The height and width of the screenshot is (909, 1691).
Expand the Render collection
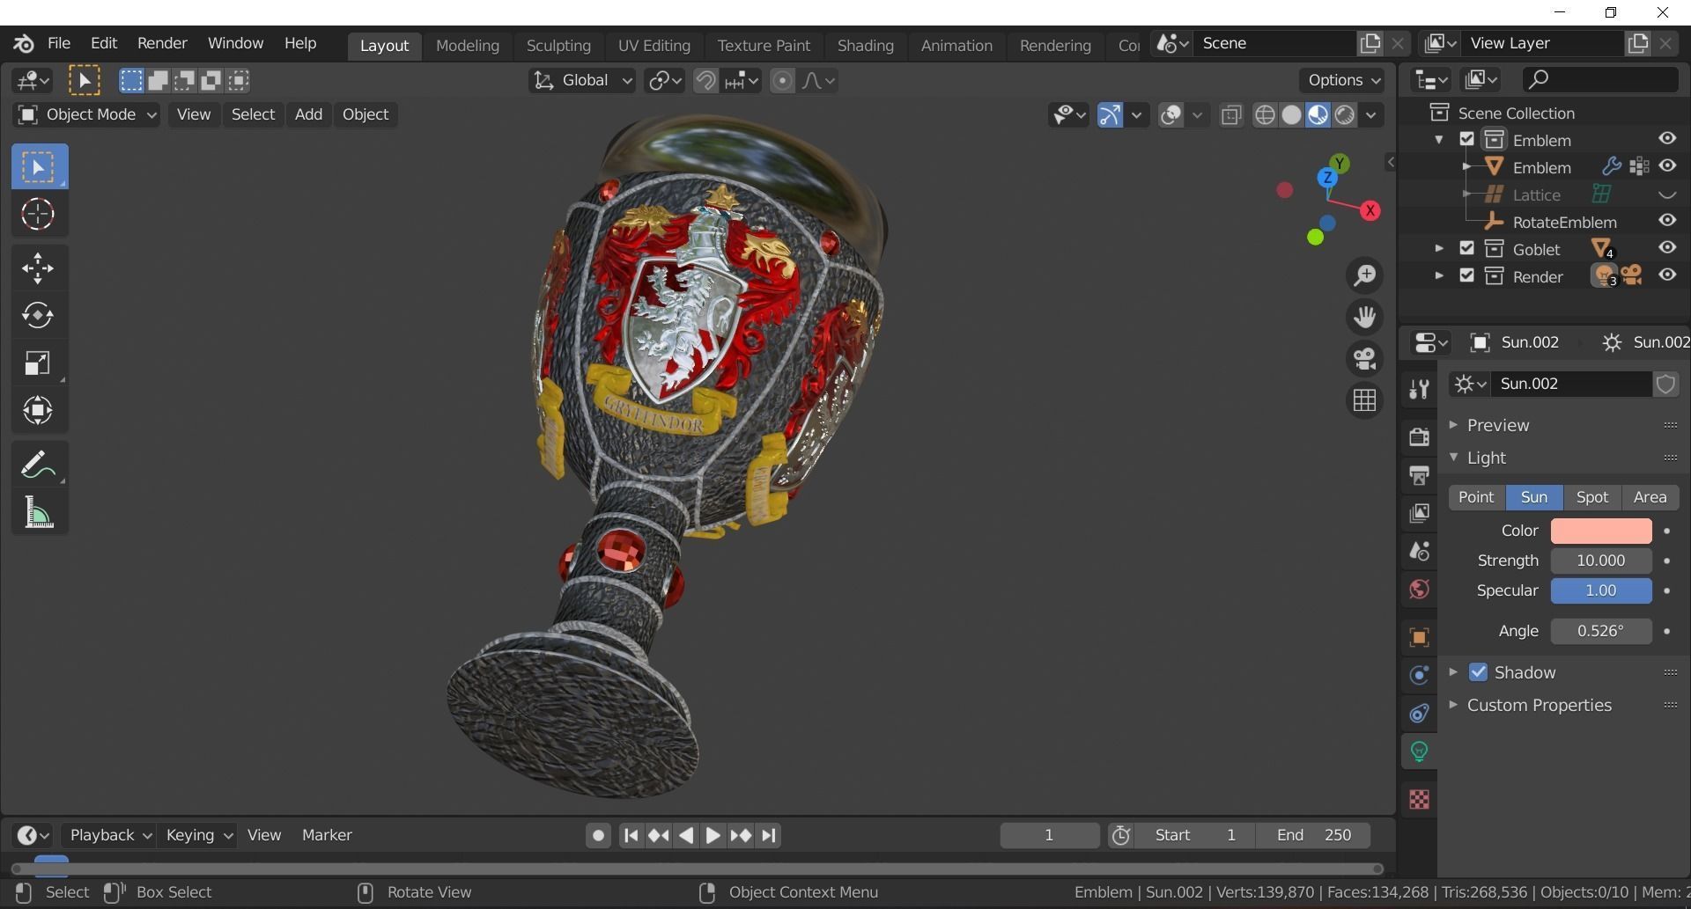(x=1439, y=276)
